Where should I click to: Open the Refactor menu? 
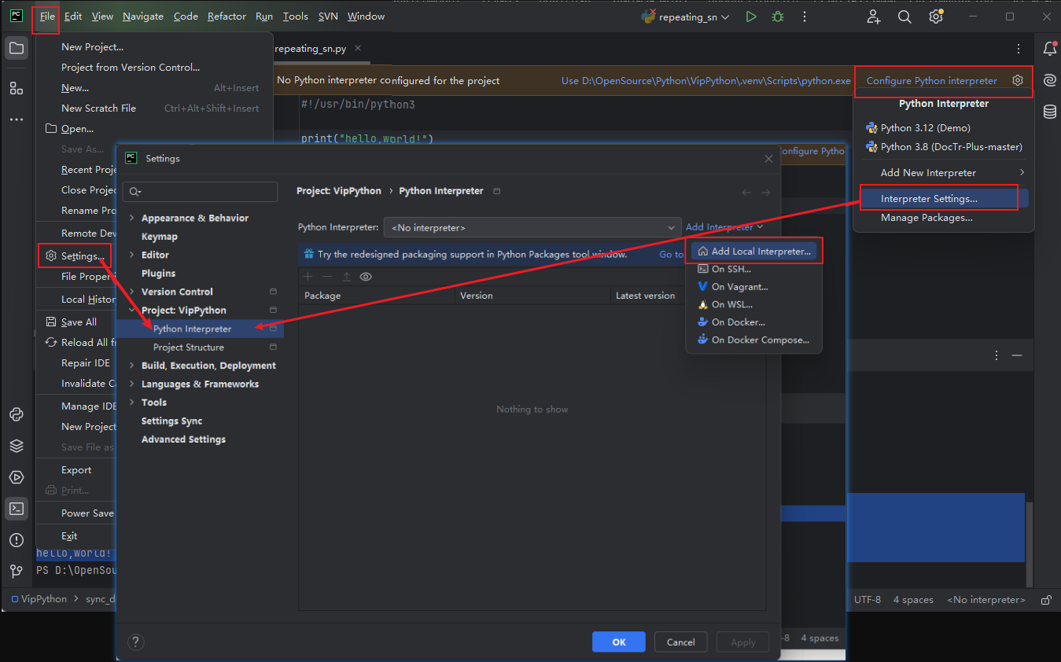(x=227, y=16)
